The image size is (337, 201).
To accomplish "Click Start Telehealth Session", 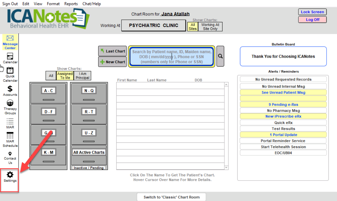I will [283, 147].
